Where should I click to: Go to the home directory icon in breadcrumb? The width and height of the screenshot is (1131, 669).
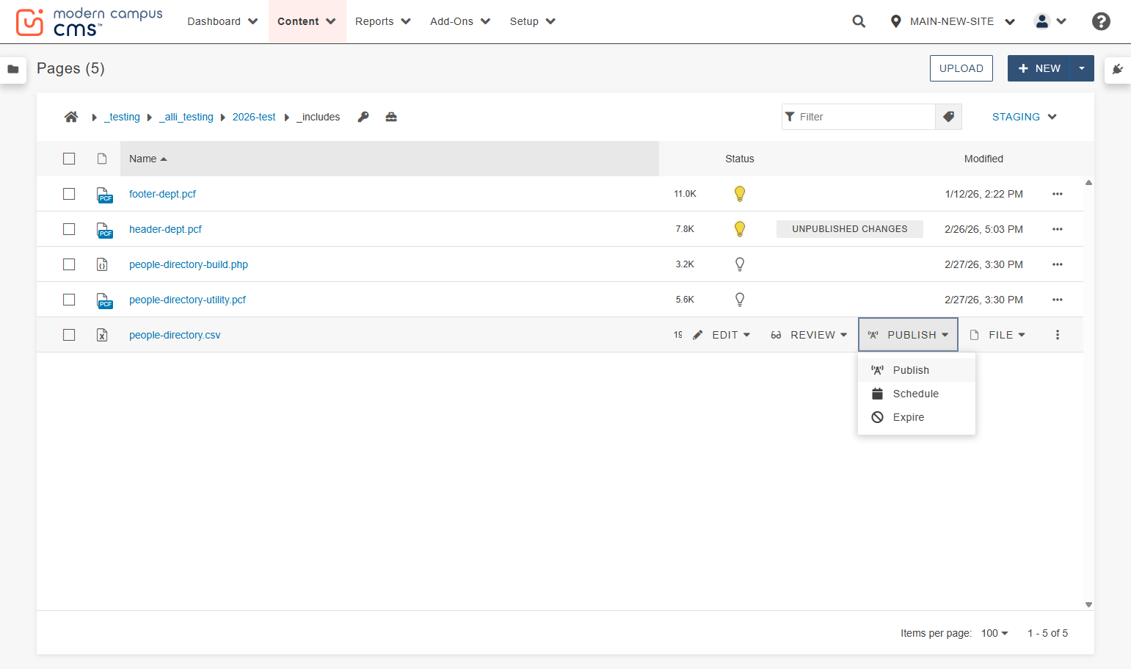pos(71,117)
